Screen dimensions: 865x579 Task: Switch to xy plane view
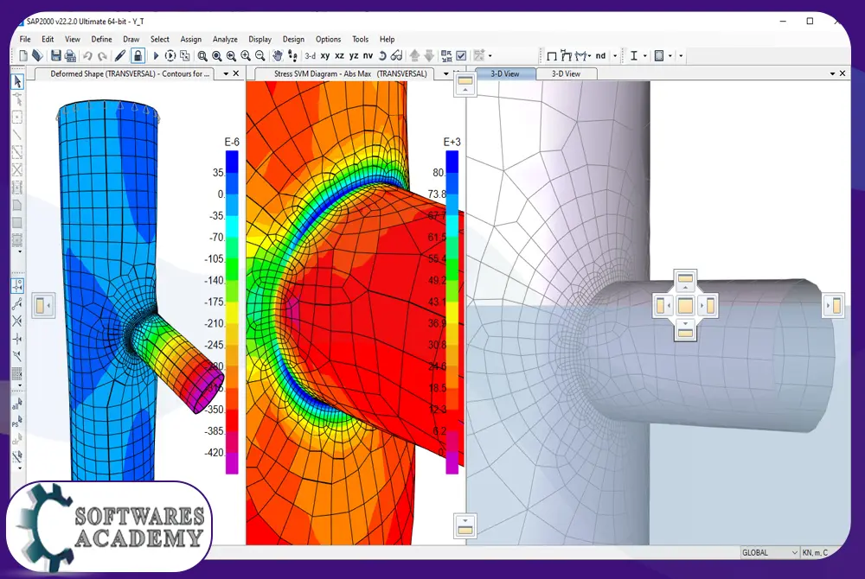pos(325,55)
